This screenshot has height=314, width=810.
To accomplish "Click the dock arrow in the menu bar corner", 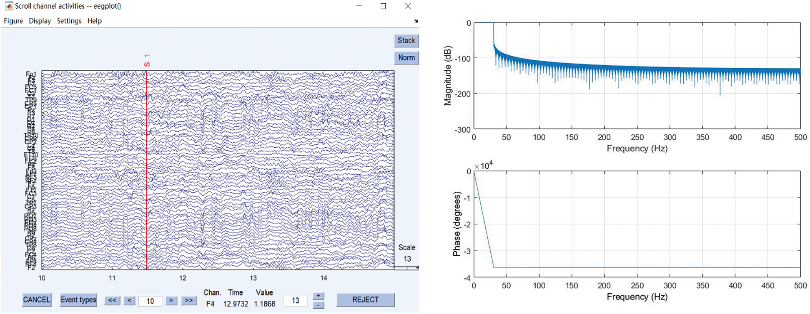I will (416, 21).
